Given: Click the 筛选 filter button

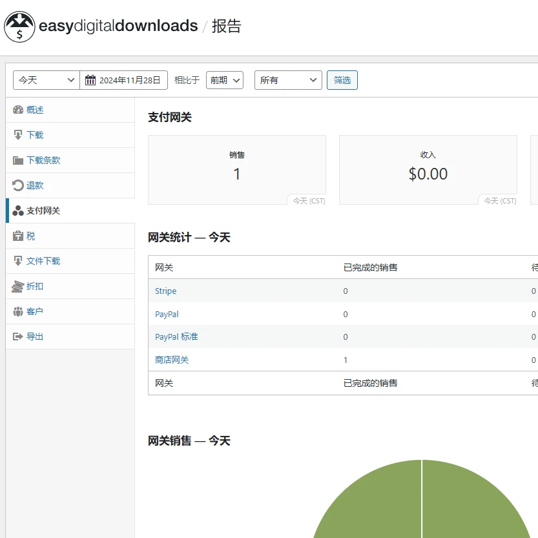Looking at the screenshot, I should point(342,79).
